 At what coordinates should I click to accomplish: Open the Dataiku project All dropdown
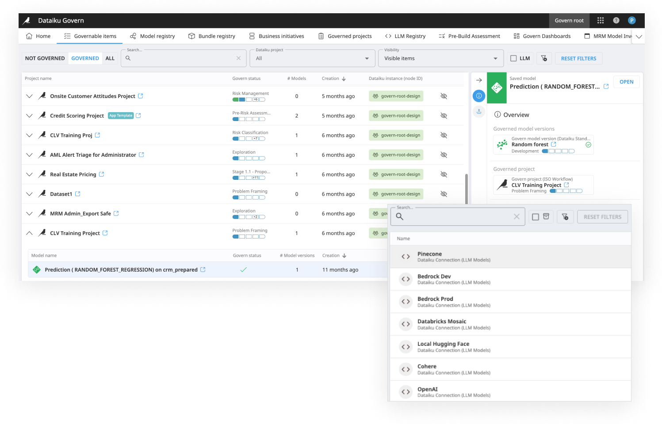click(313, 58)
